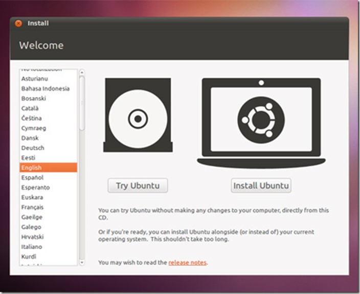Select Deutsch language
Screen dimensions: 360x294
(x=49, y=148)
